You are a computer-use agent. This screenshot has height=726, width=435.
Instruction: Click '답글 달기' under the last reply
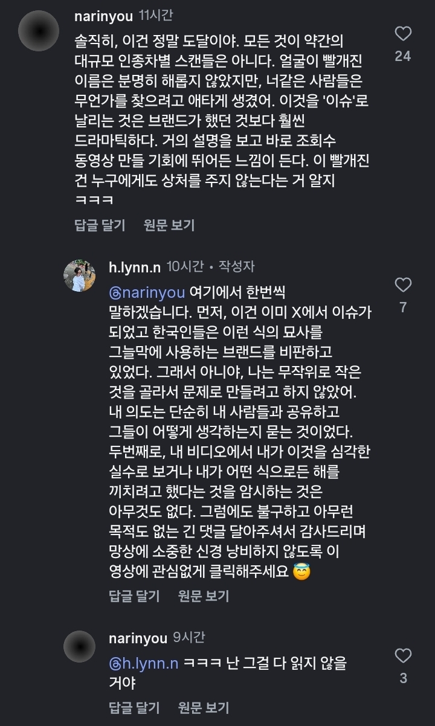(134, 707)
